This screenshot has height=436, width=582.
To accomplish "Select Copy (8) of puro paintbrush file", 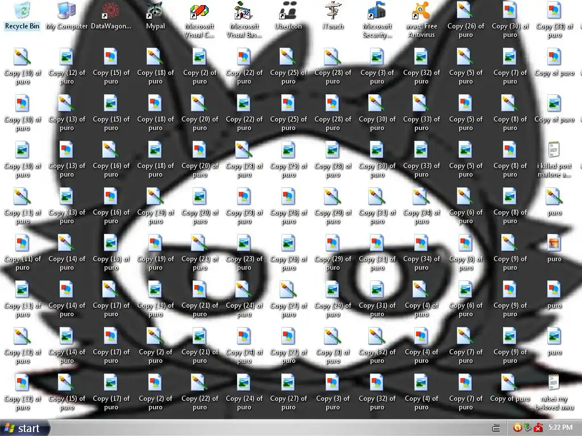I will coord(510,113).
